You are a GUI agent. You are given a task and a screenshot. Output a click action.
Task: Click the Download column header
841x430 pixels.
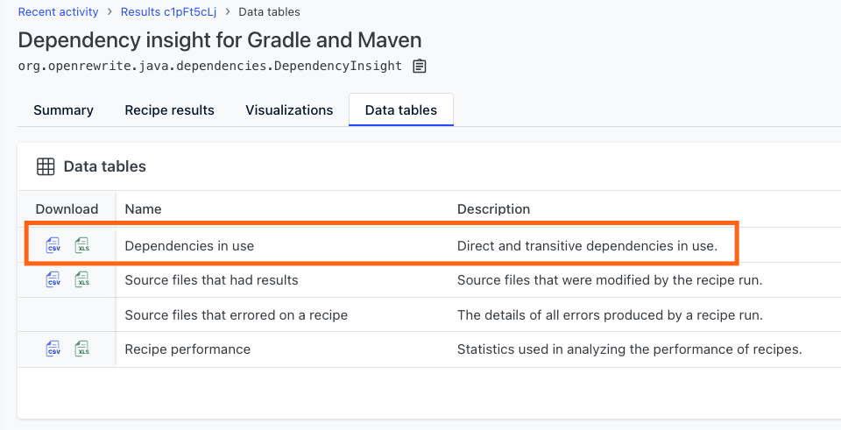point(67,209)
